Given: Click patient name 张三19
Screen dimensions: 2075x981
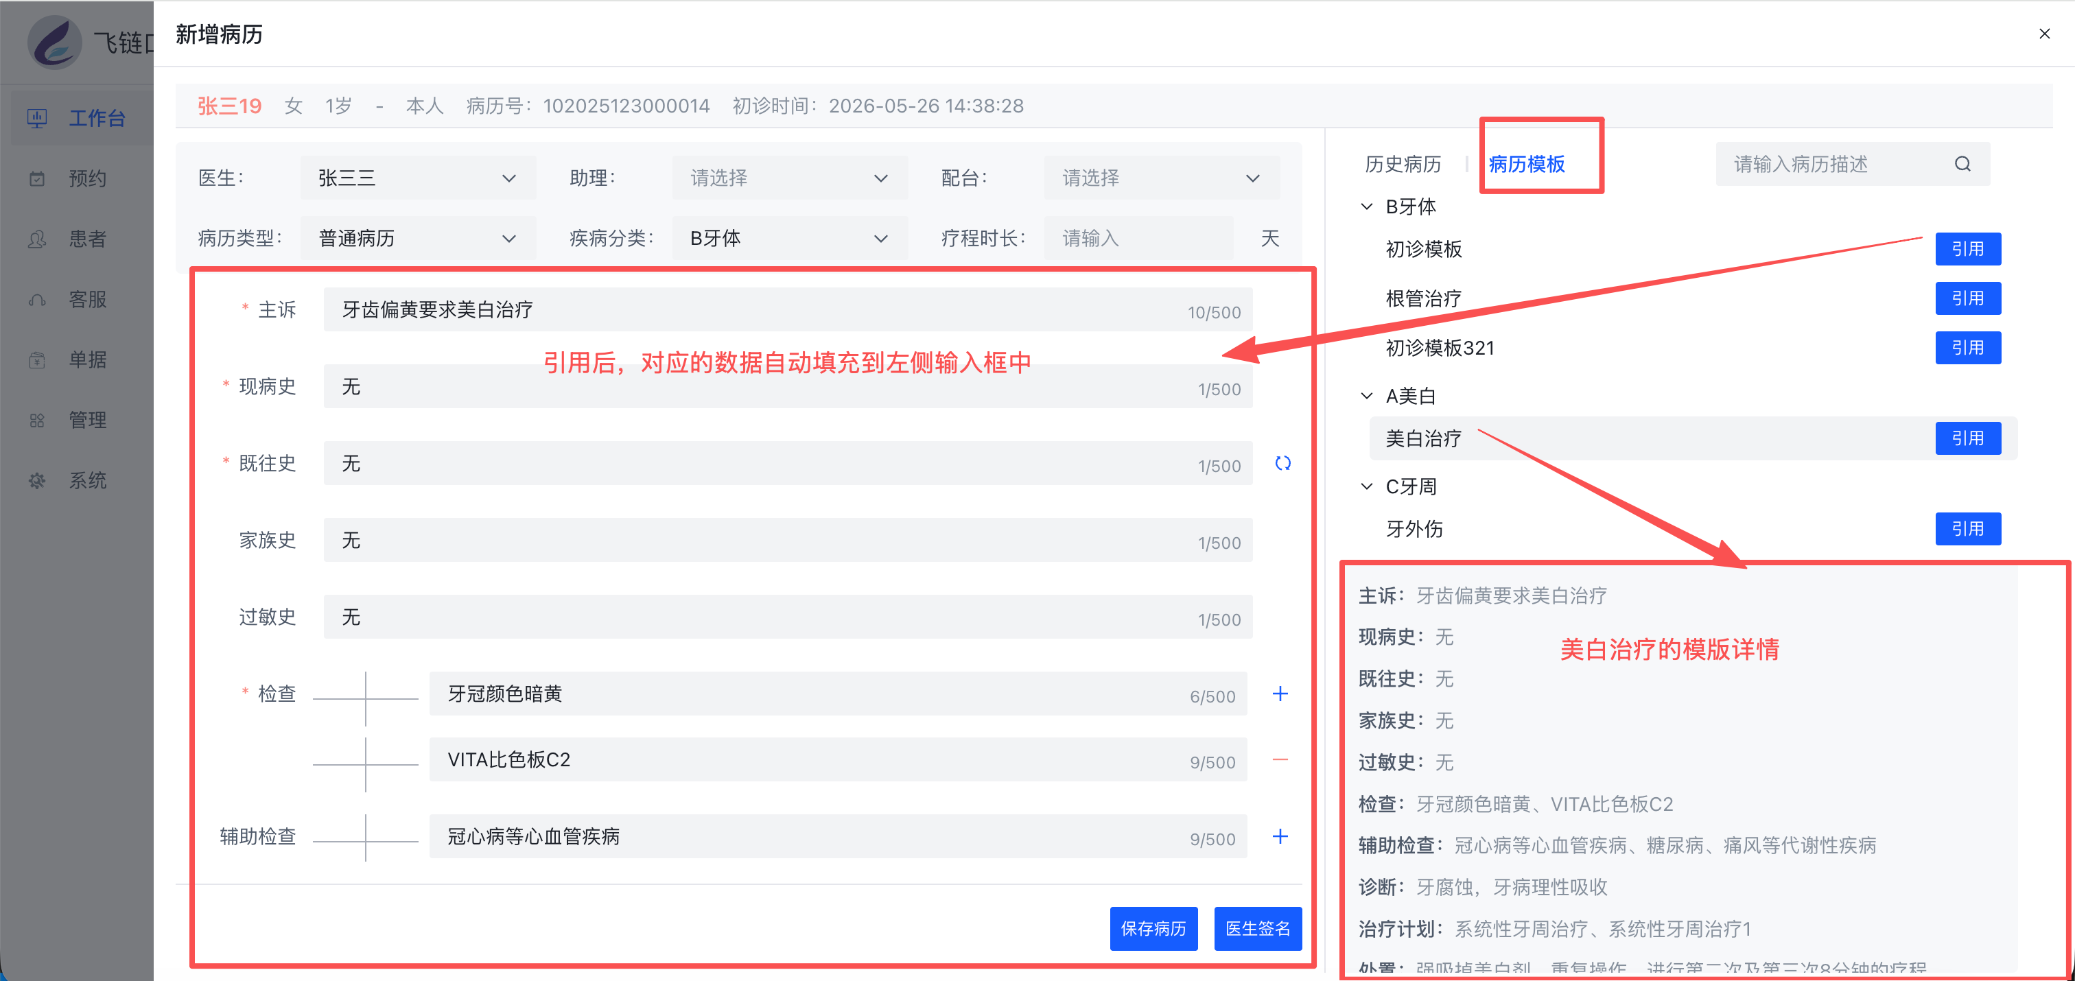Looking at the screenshot, I should click(230, 106).
